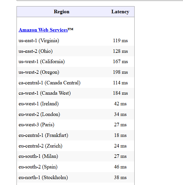The width and height of the screenshot is (183, 185).
Task: Select the eu-central-1 (Frankfurt) row label
Action: pos(43,135)
